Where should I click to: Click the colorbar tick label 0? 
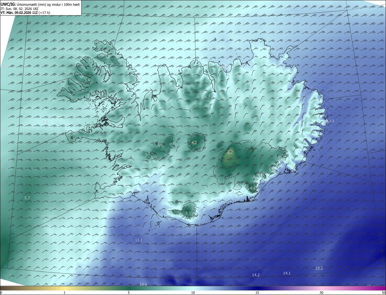pos(1,293)
